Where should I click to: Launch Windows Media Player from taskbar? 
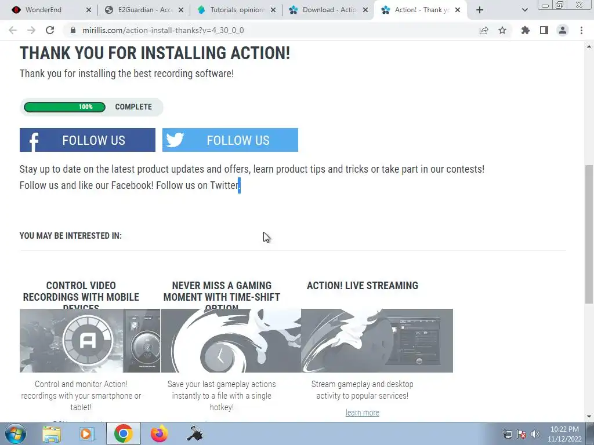pyautogui.click(x=87, y=433)
